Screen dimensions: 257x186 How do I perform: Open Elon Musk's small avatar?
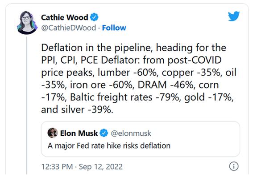pyautogui.click(x=53, y=133)
